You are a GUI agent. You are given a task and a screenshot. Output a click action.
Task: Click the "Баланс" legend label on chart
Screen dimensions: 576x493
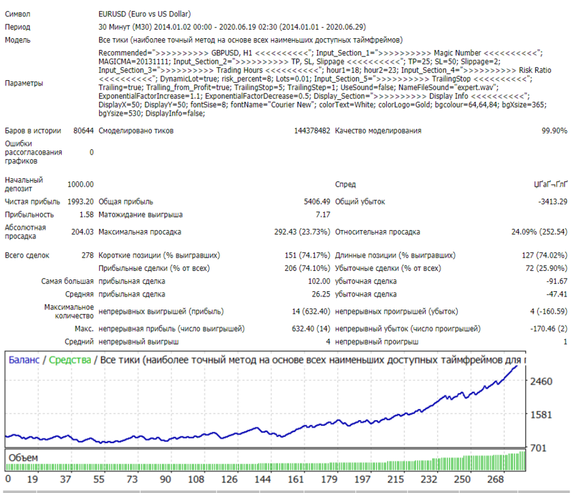coord(24,360)
